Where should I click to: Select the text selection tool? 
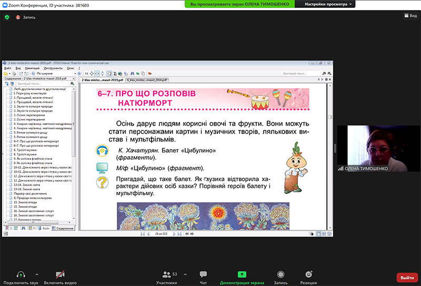click(115, 74)
